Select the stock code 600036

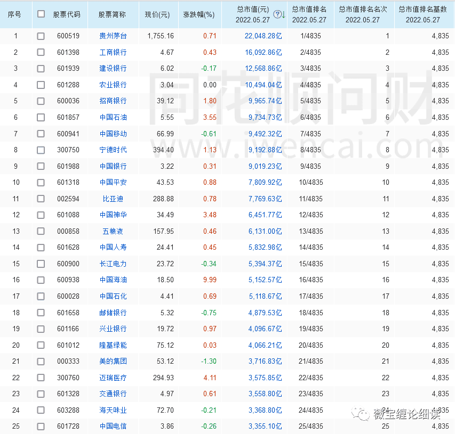[68, 101]
